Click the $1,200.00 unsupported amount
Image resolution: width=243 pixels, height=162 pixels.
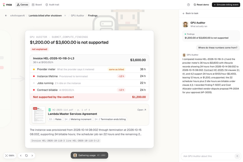coord(139,97)
